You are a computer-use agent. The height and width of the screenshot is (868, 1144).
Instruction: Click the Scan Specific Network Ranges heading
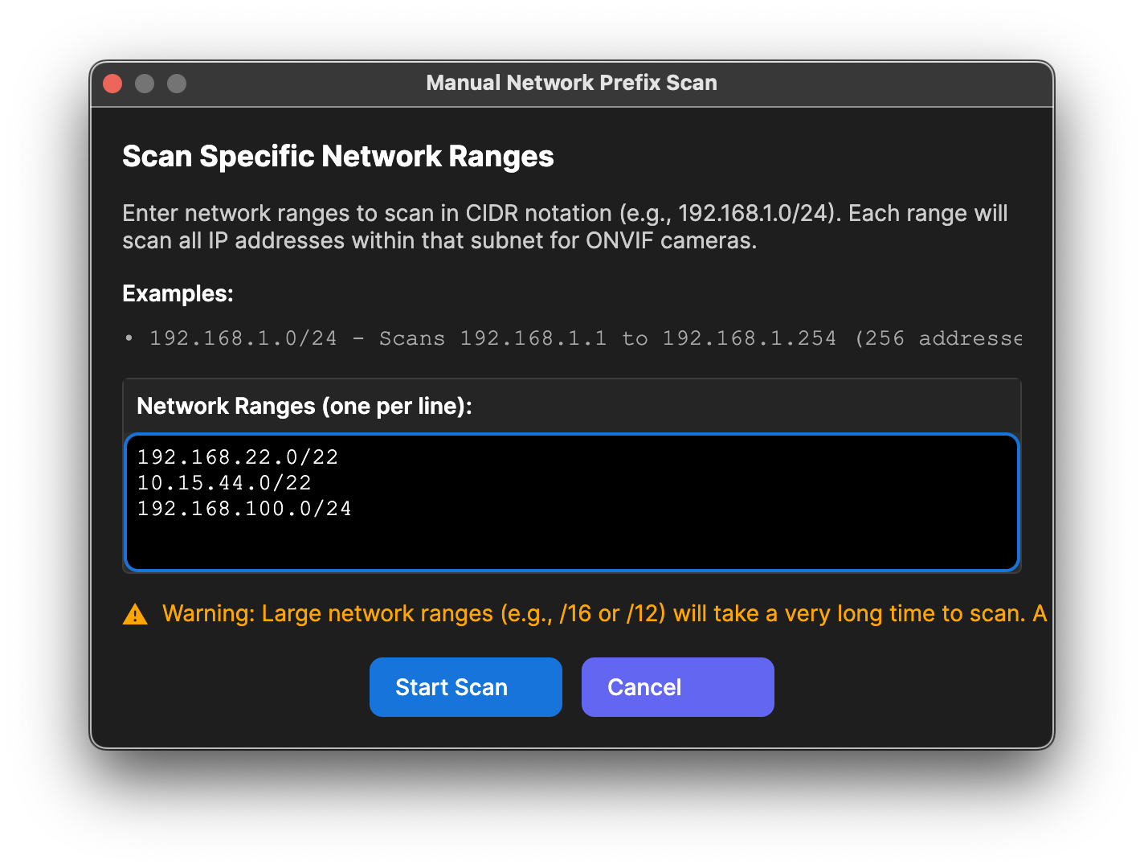click(x=338, y=157)
